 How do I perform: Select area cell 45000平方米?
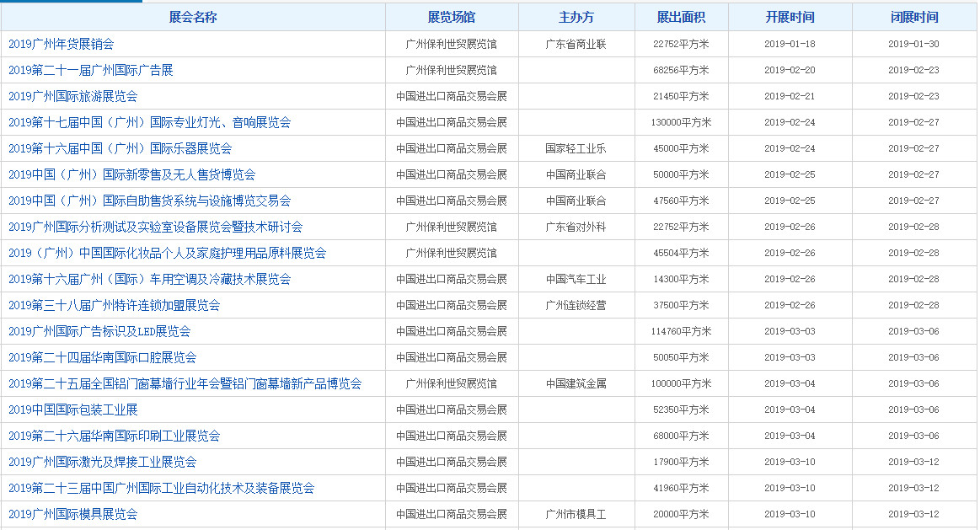(681, 149)
